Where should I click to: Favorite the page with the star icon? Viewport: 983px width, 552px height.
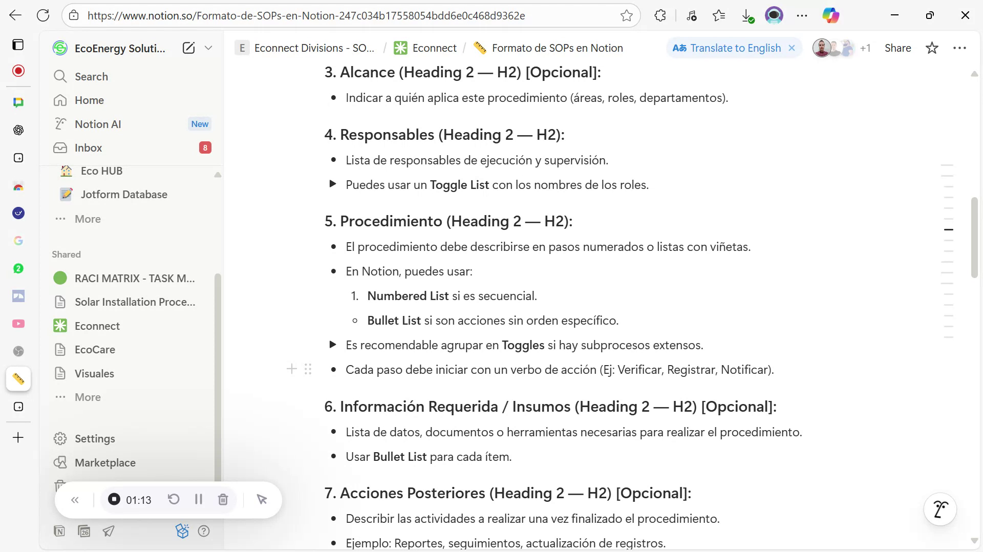pos(932,48)
